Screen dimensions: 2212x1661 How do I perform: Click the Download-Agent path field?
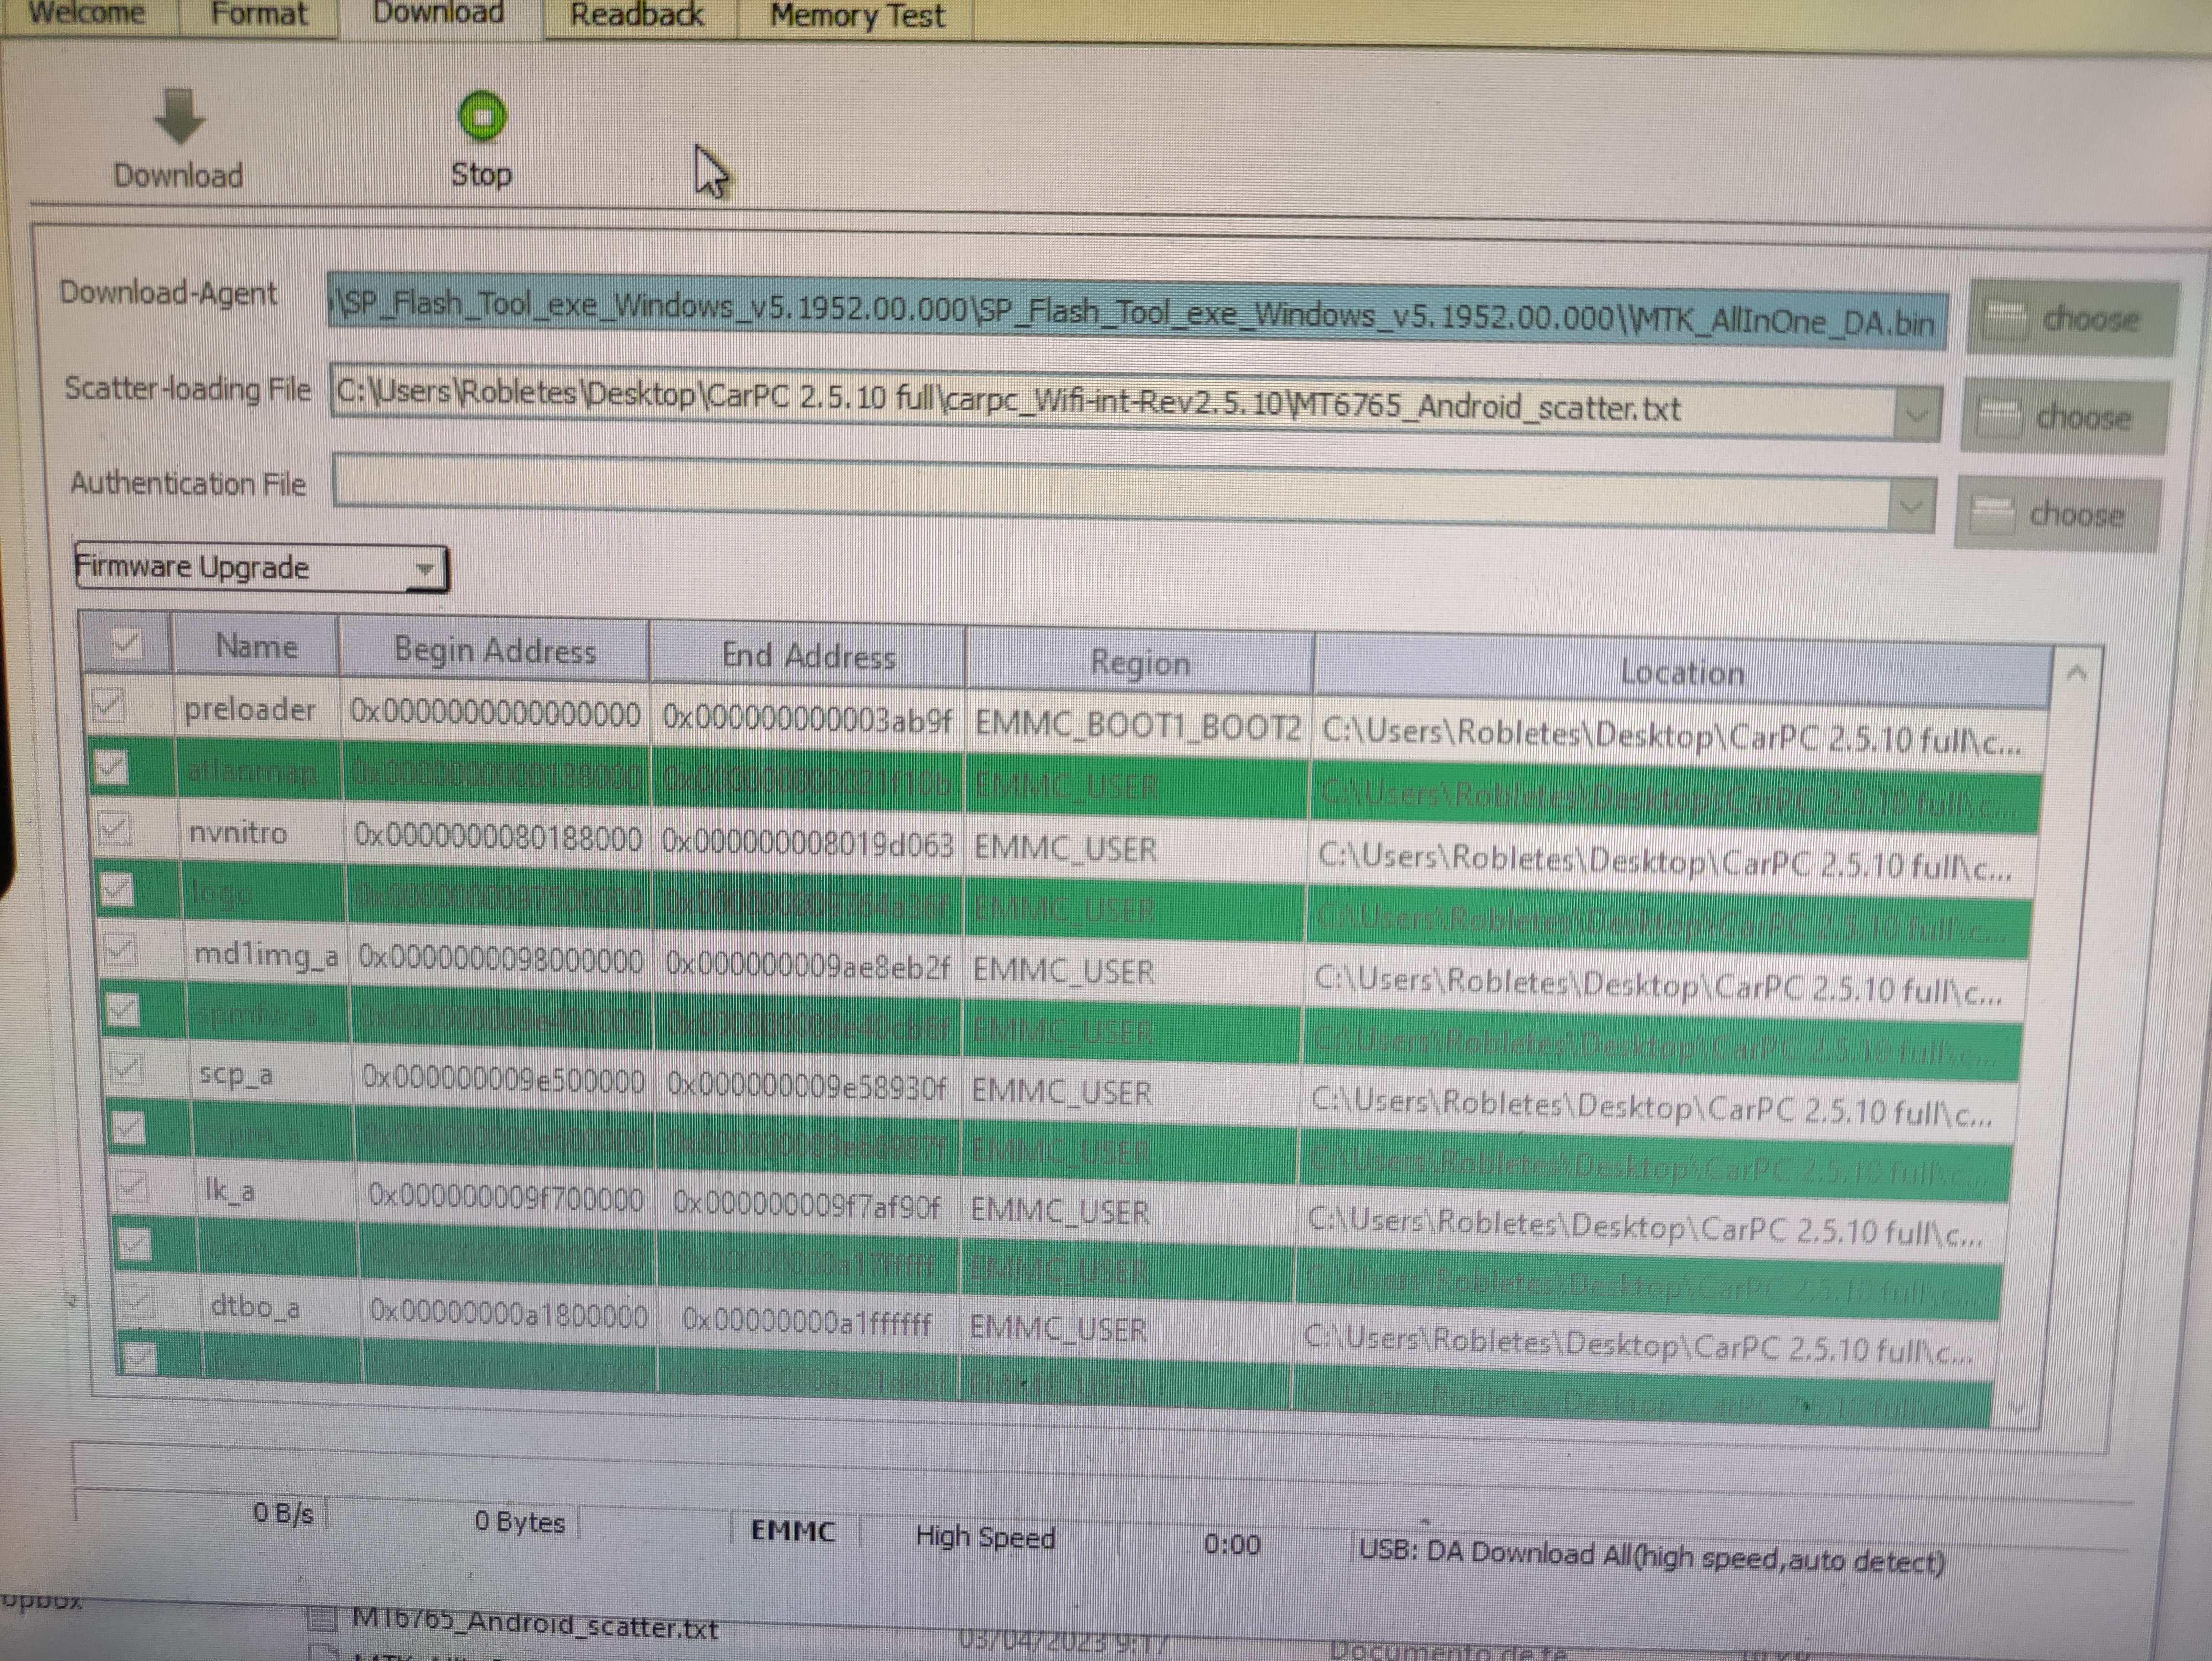1137,312
